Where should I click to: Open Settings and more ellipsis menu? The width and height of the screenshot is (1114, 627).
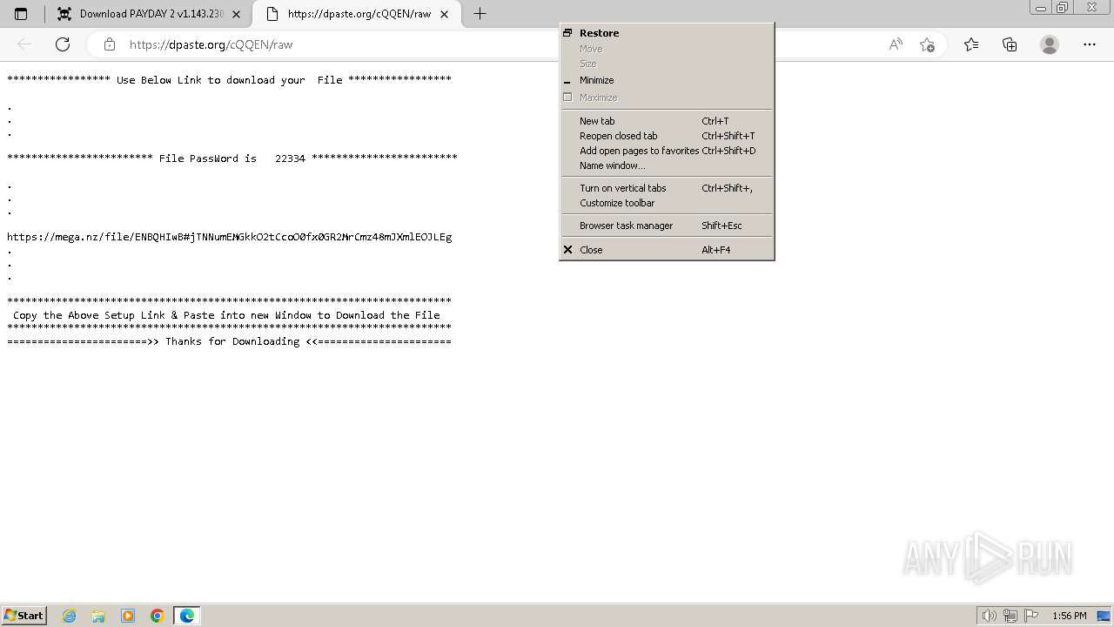[x=1090, y=44]
